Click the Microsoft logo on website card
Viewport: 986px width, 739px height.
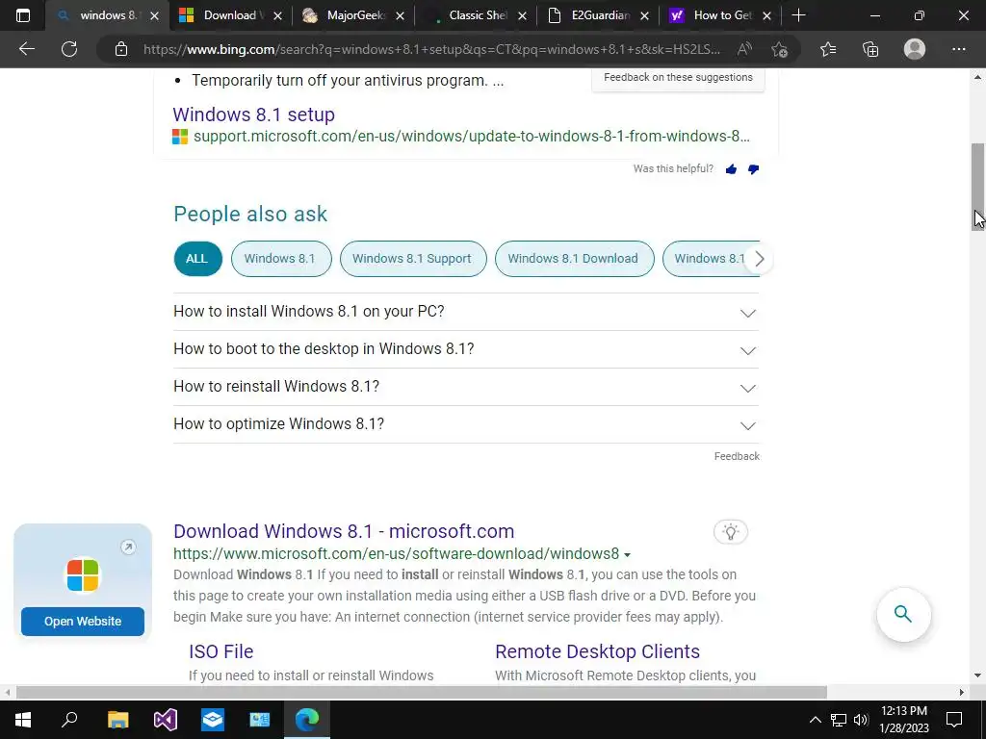tap(83, 575)
